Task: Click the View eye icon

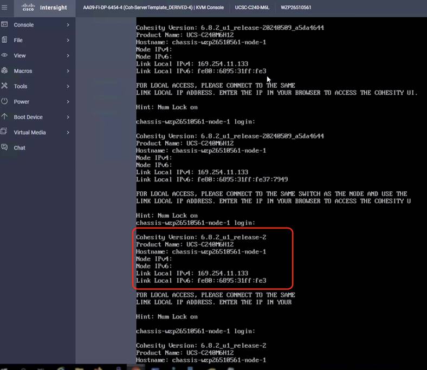Action: coord(4,55)
